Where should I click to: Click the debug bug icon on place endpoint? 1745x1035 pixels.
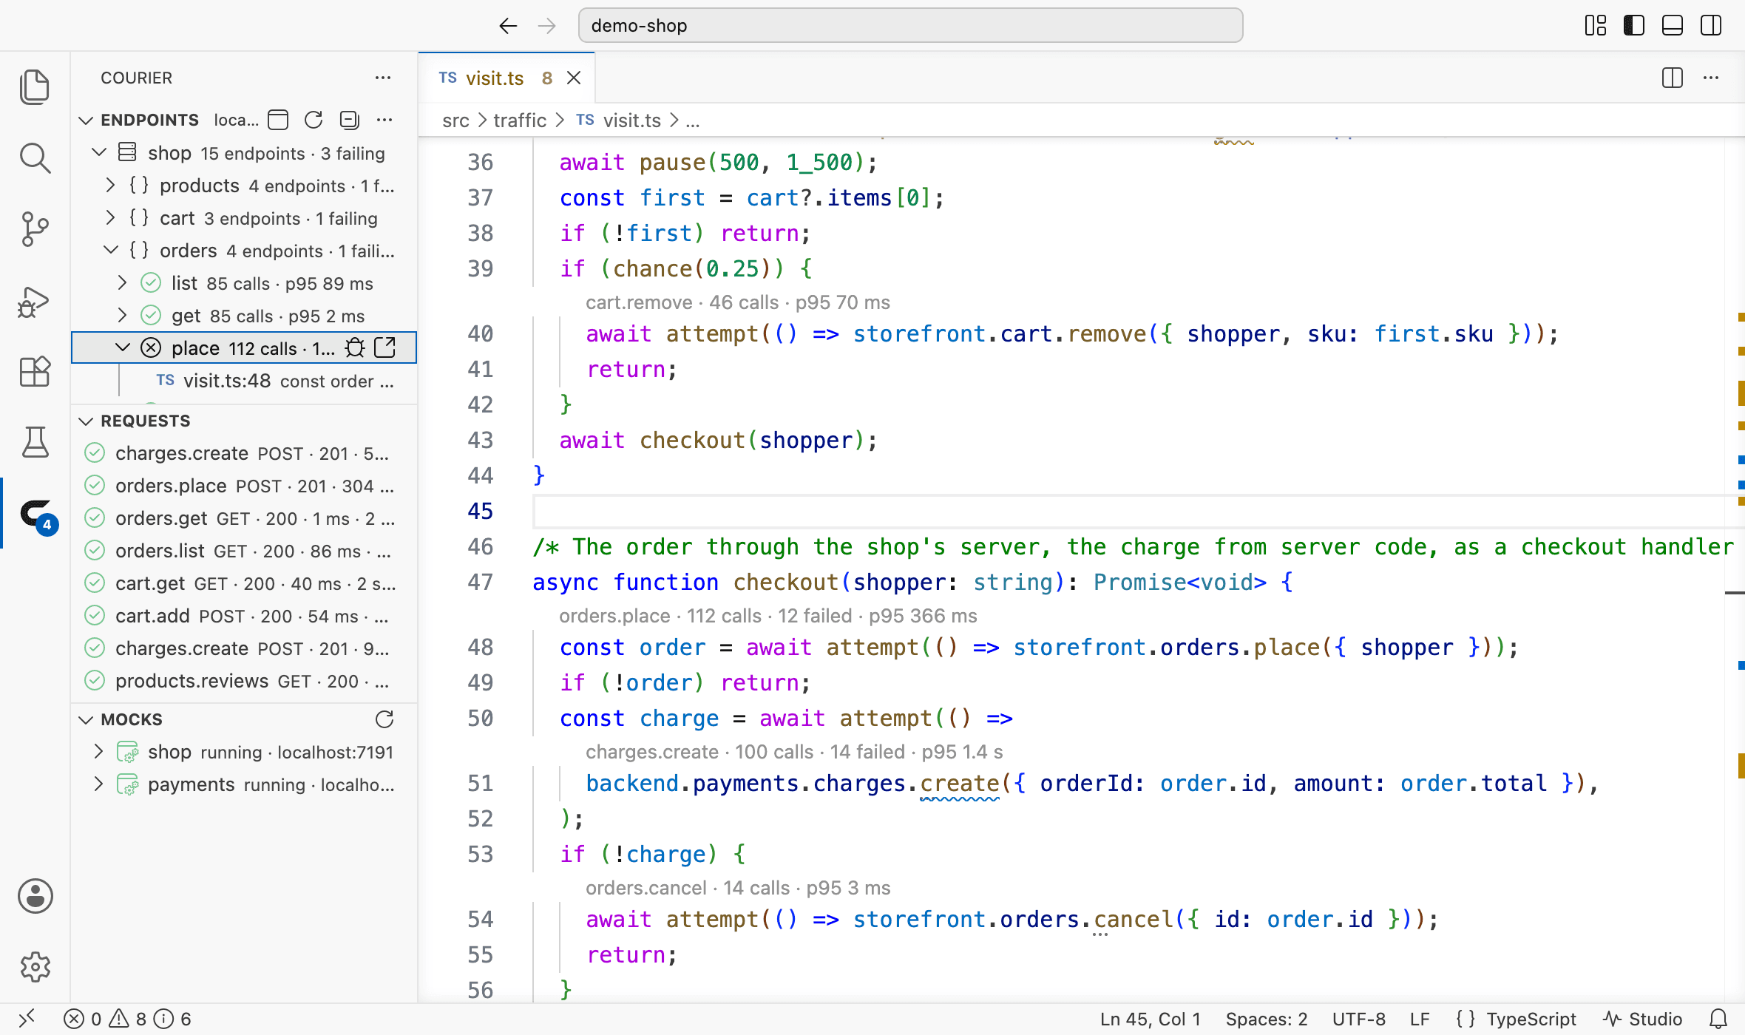(x=356, y=347)
